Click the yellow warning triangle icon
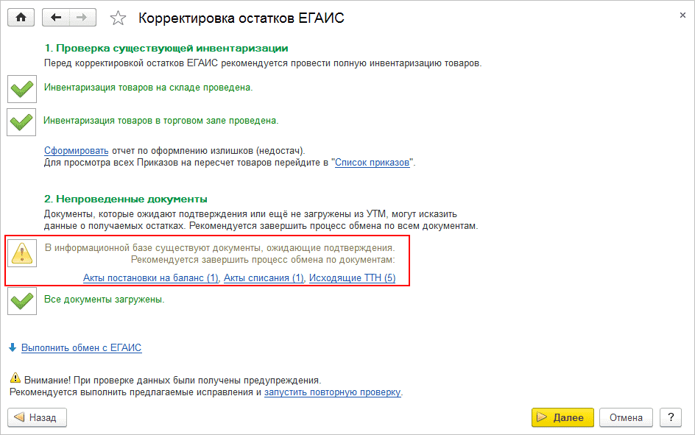 click(22, 253)
